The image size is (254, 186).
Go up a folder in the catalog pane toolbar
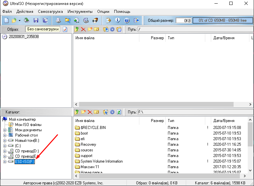(77, 112)
